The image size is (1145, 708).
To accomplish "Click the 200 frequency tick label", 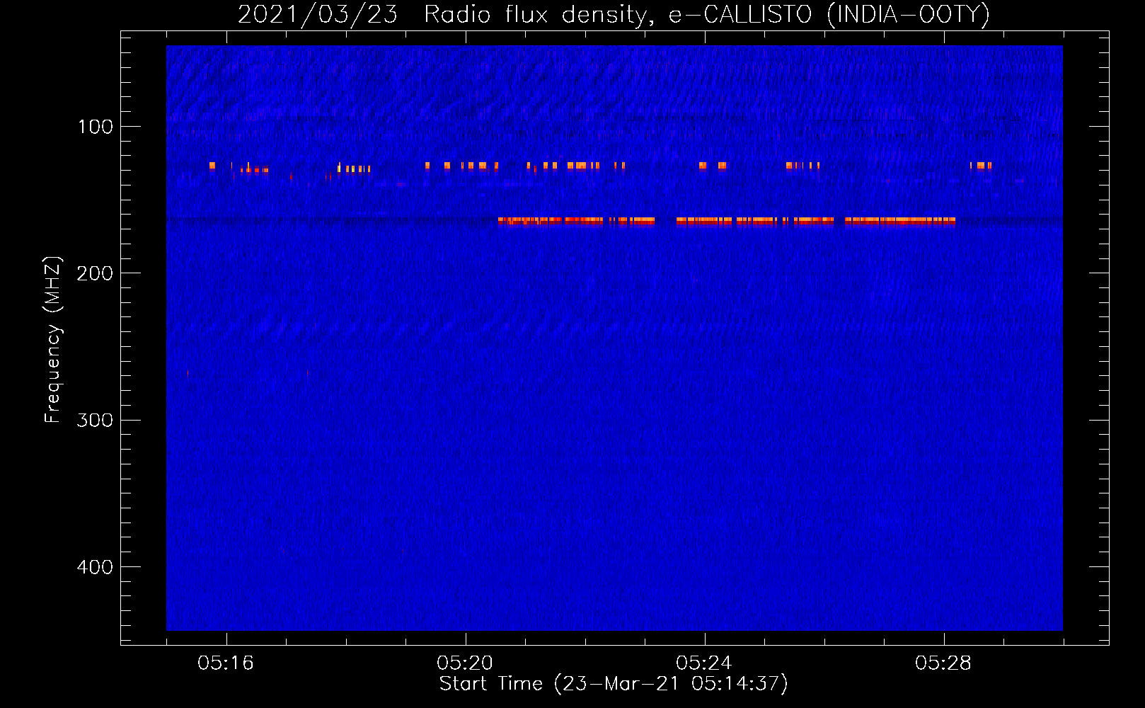I will tap(95, 273).
